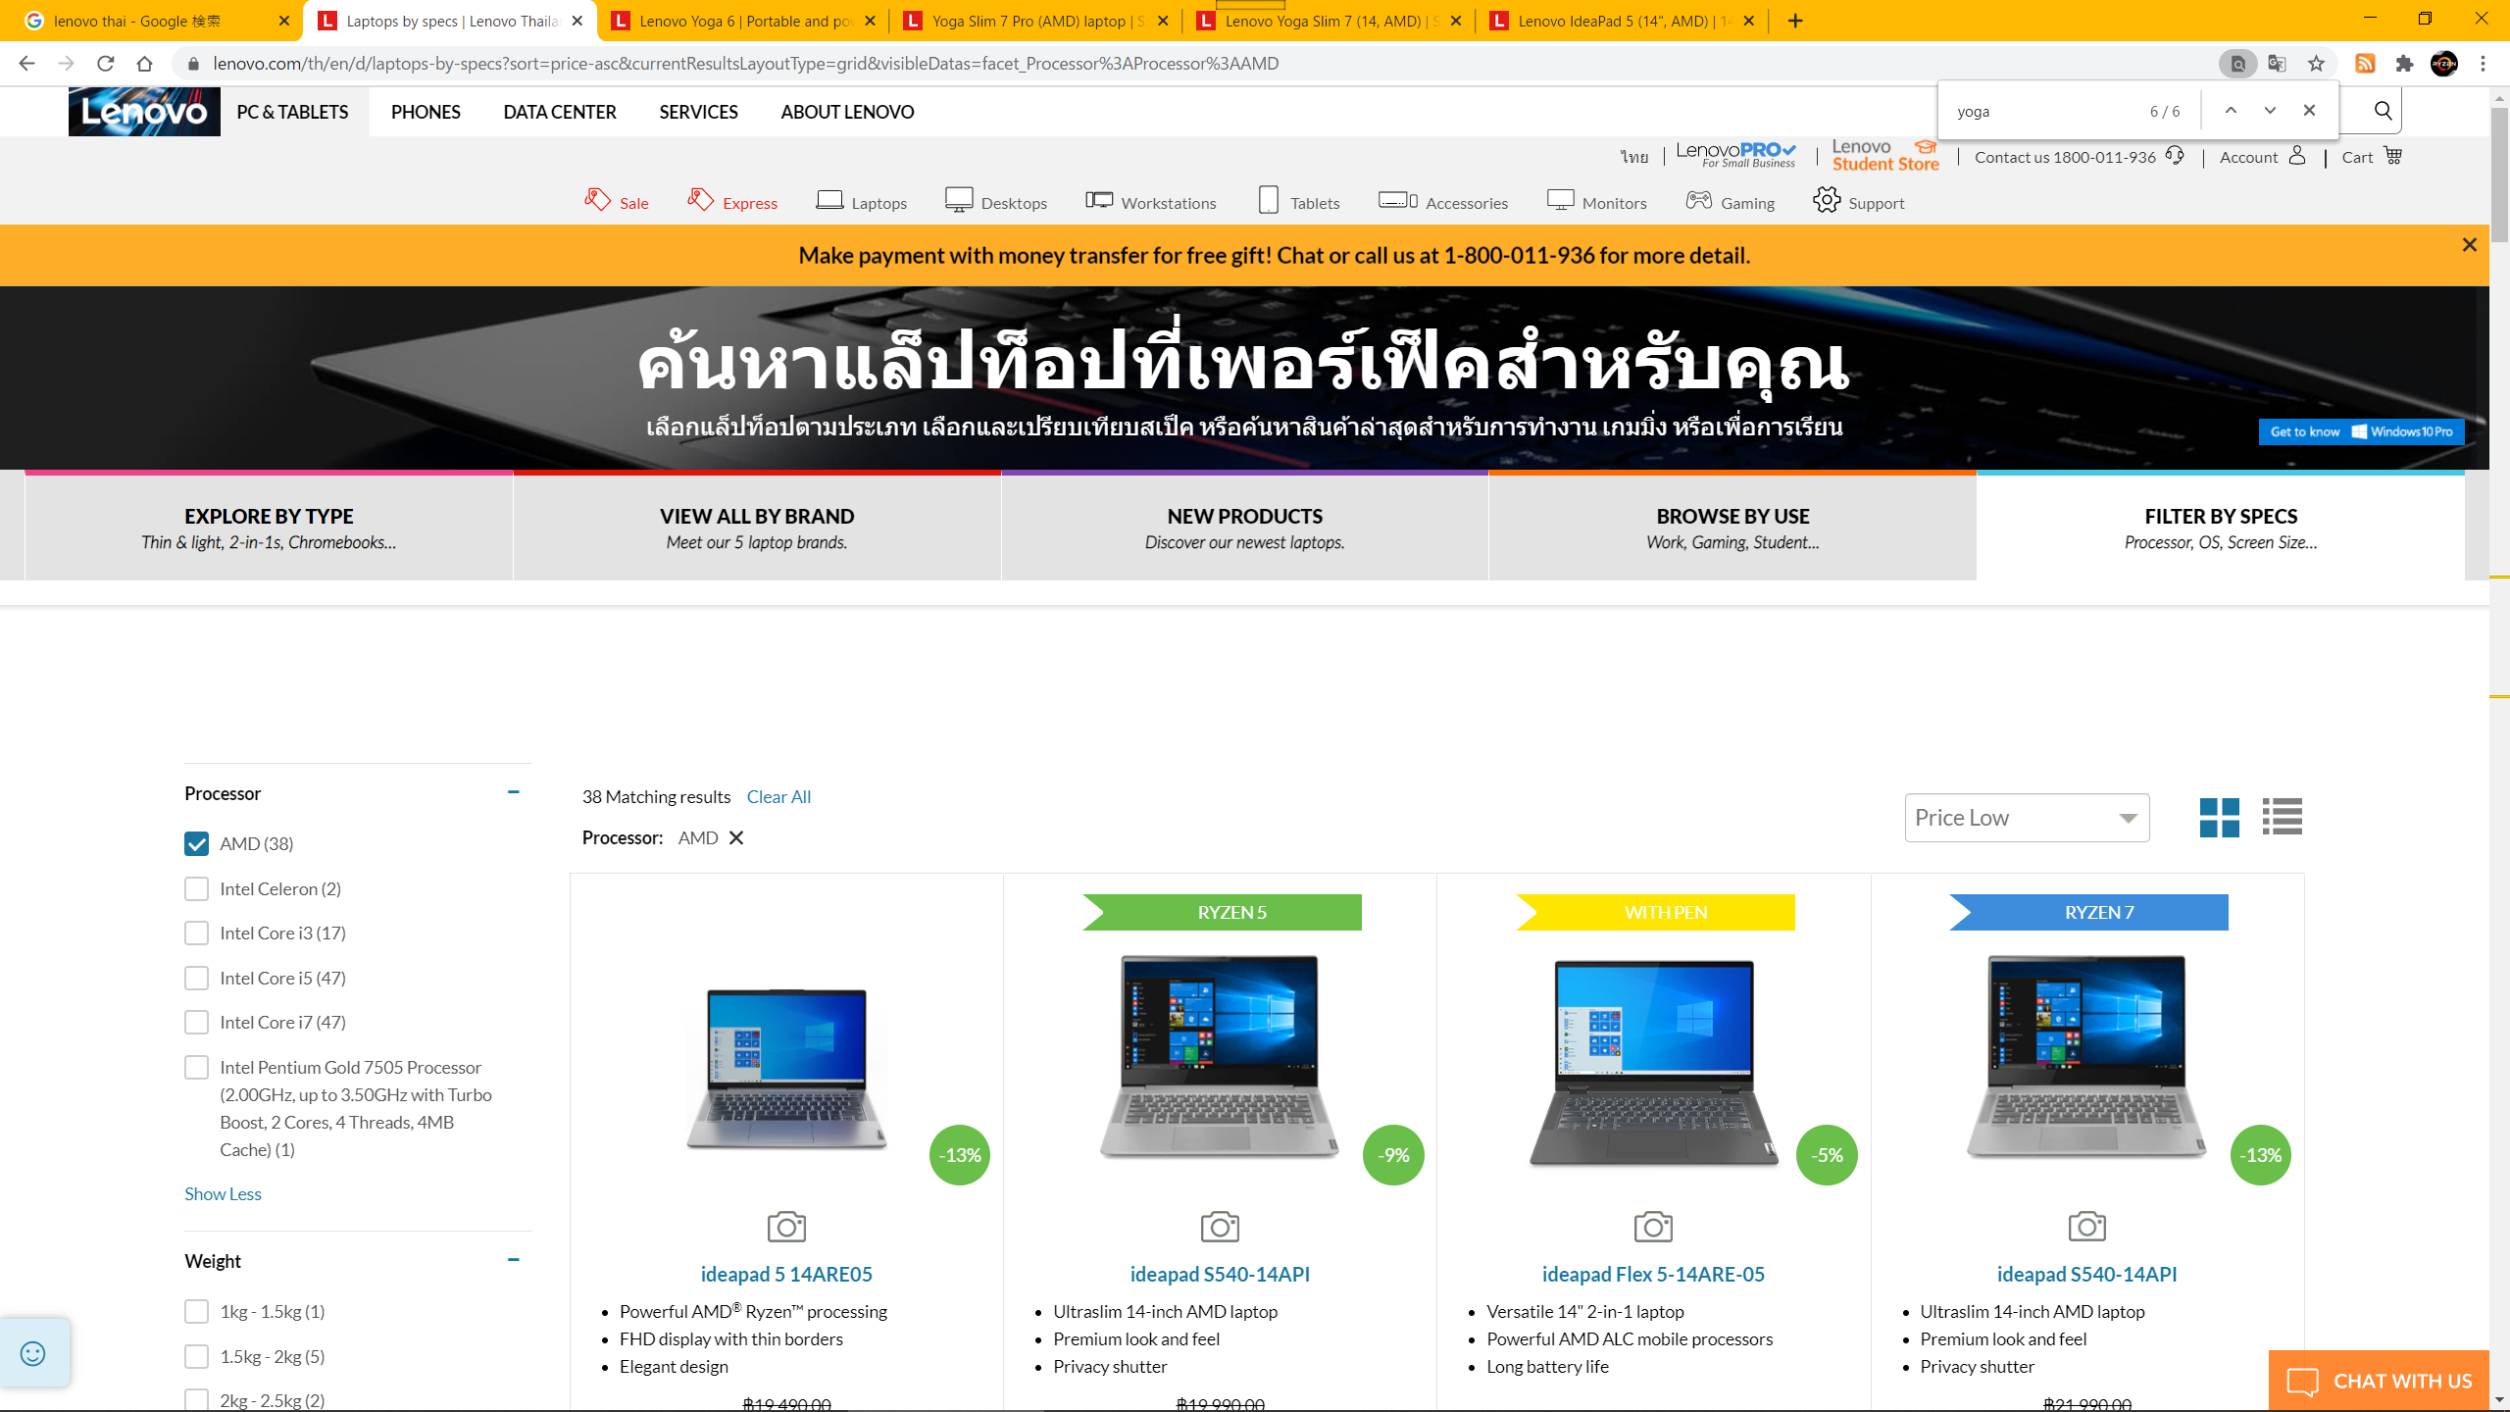This screenshot has height=1412, width=2510.
Task: Bookmark this page with star icon
Action: [2316, 64]
